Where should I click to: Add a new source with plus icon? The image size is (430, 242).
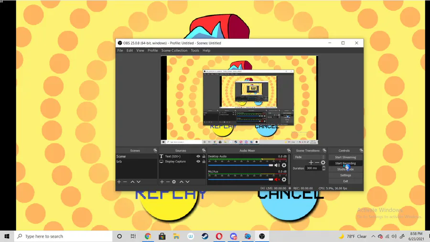162,182
